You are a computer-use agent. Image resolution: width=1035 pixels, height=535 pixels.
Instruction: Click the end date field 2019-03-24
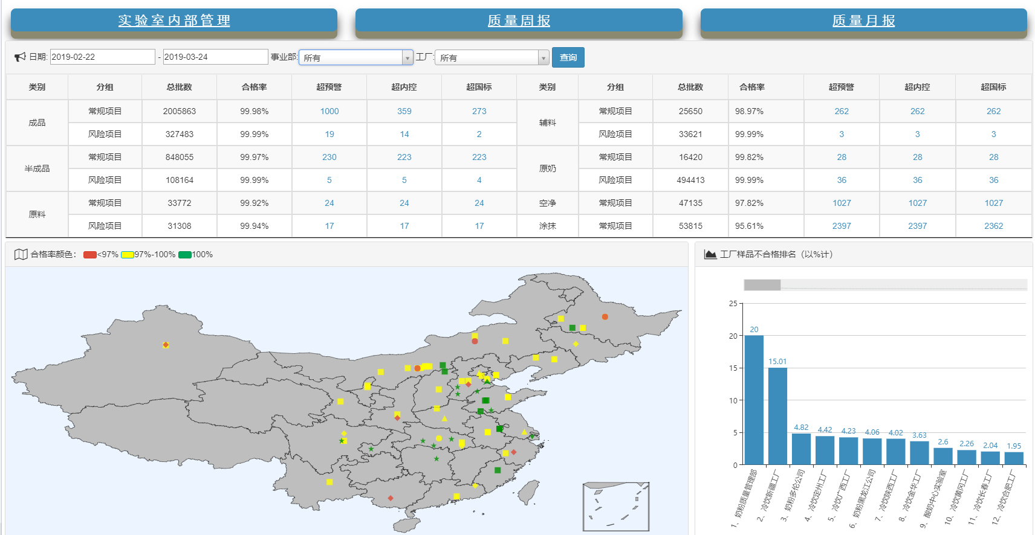click(215, 57)
